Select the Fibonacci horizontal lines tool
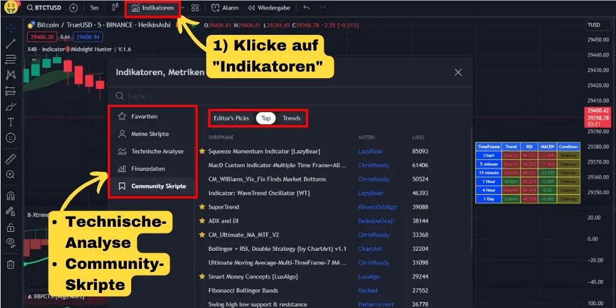 click(11, 60)
